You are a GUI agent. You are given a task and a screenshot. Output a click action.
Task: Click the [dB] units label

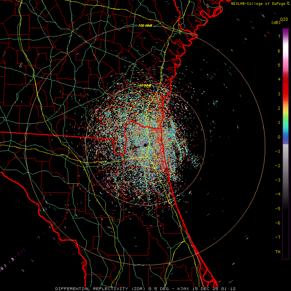pos(276,23)
